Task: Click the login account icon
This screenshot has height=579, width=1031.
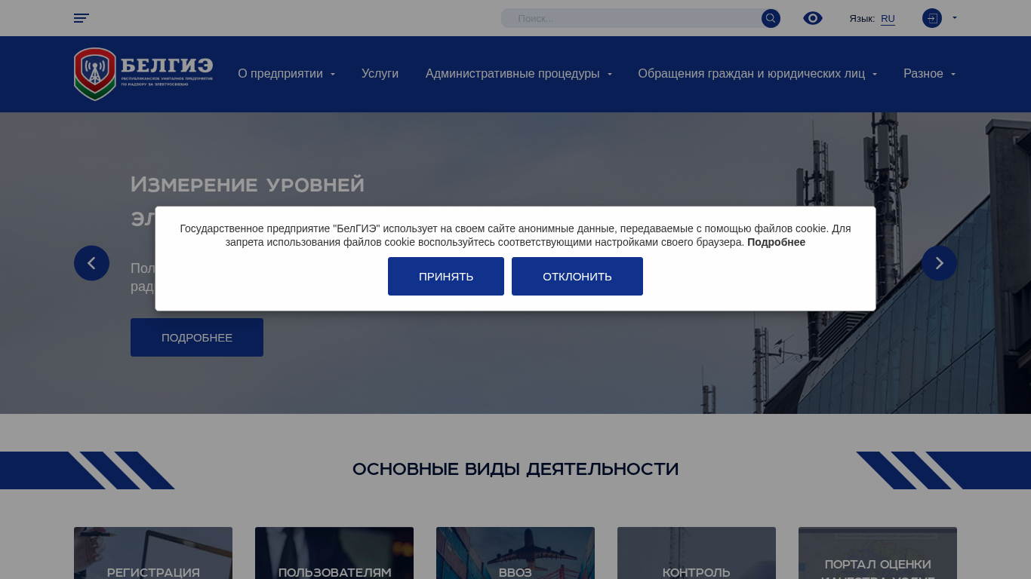Action: pos(932,18)
